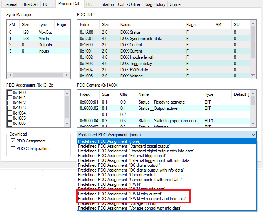
Task: Click Sync Manager scroll left arrow
Action: [10, 75]
